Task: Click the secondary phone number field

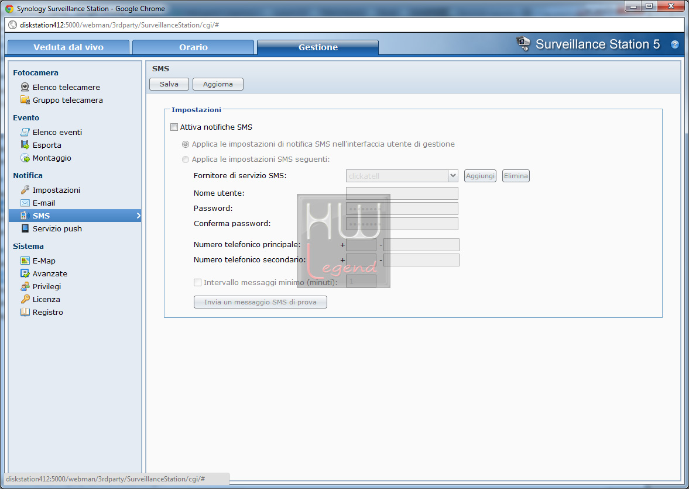Action: (421, 260)
